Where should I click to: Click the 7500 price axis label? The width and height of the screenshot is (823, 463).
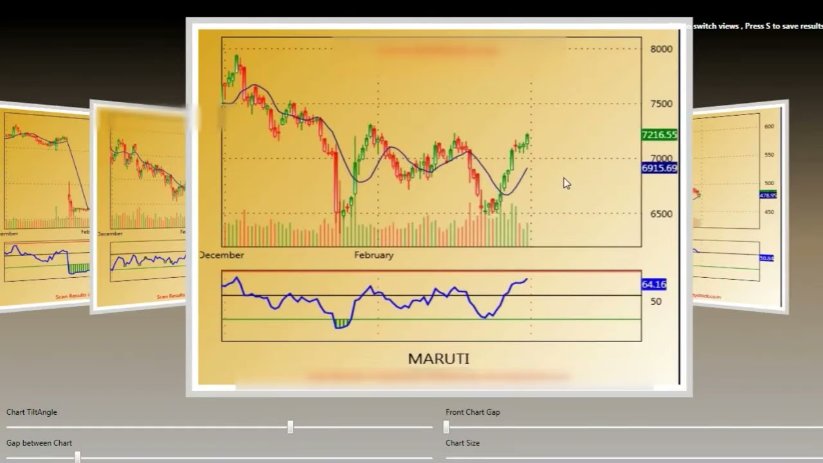click(x=661, y=104)
